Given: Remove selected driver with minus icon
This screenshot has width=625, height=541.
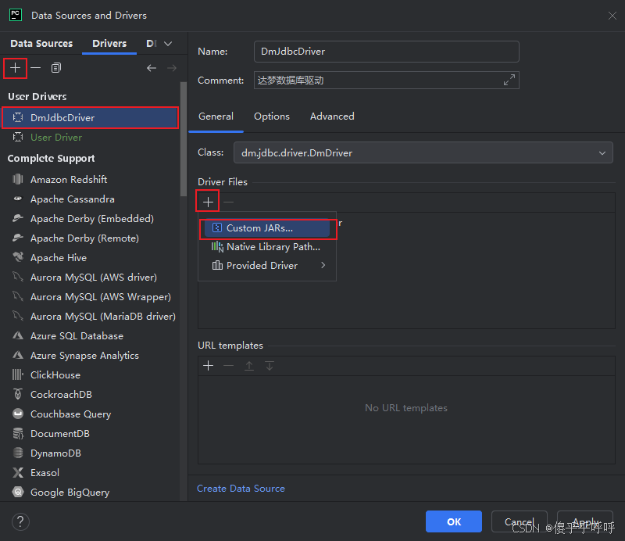Looking at the screenshot, I should (35, 68).
